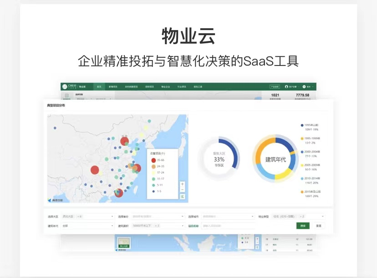Click the large red bubble over Beijing
Viewport: 377px width, 278px height.
pyautogui.click(x=124, y=141)
